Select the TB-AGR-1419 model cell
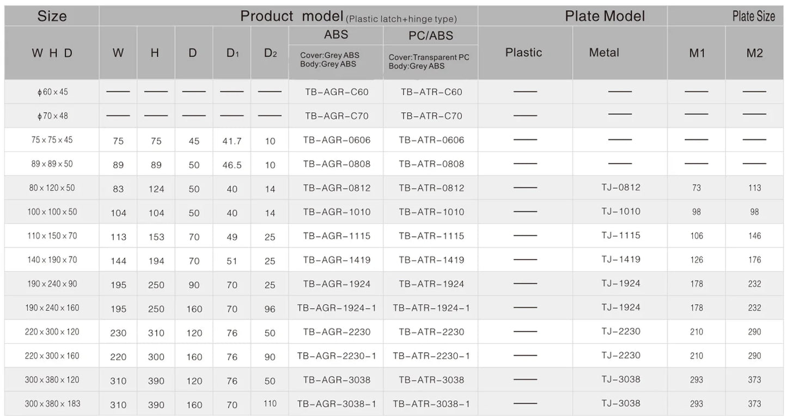 [337, 260]
